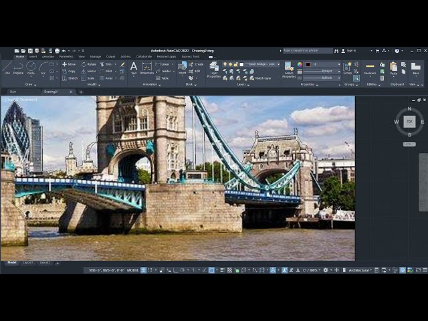Click the Sign In link
428x321 pixels.
click(351, 51)
